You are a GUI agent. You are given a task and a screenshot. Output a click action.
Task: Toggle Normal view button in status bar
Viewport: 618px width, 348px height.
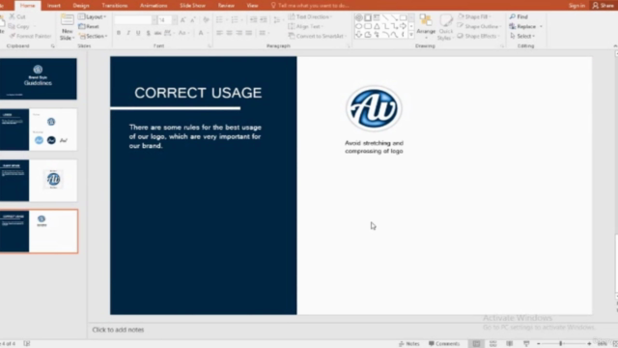tap(476, 344)
